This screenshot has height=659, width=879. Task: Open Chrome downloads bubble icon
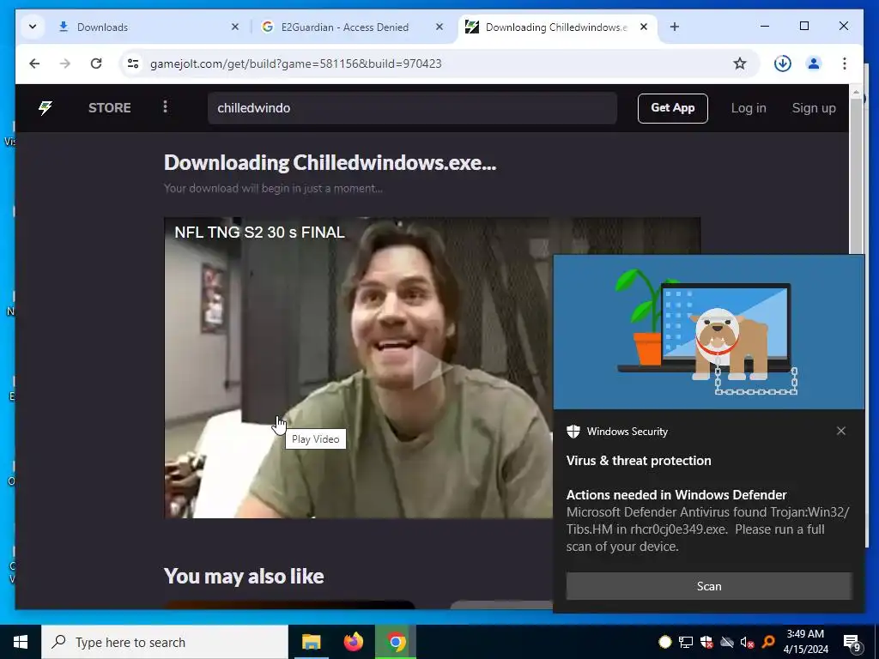point(783,63)
